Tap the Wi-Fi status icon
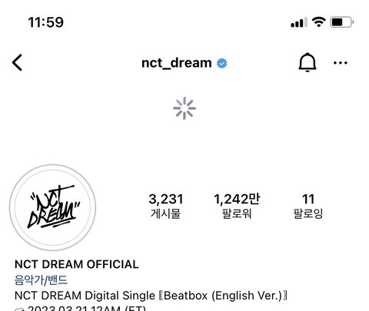 point(318,22)
